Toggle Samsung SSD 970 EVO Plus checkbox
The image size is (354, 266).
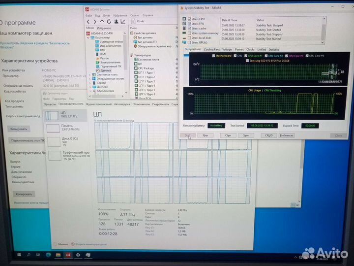(x=247, y=61)
